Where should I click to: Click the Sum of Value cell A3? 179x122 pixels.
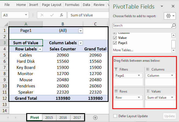pos(26,43)
